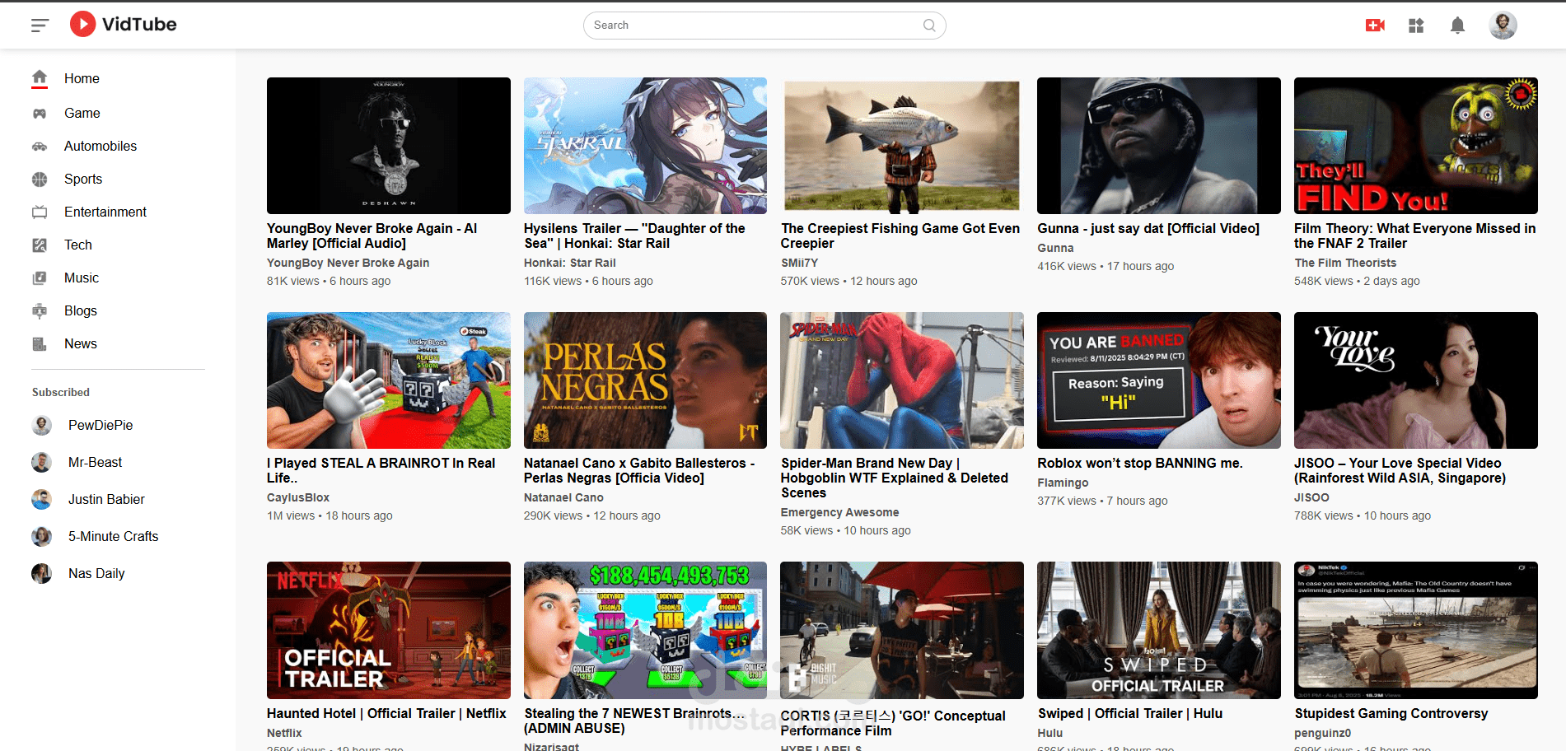Open Stupidest Gaming Controversy thumbnail
1566x751 pixels.
point(1416,630)
